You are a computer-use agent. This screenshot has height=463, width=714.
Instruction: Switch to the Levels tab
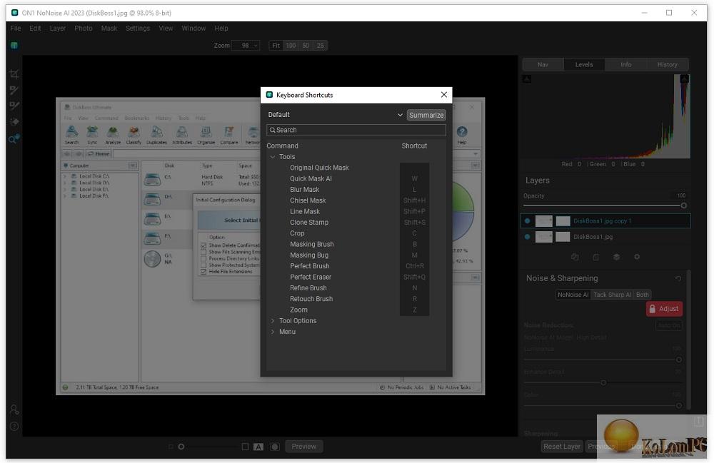click(584, 65)
